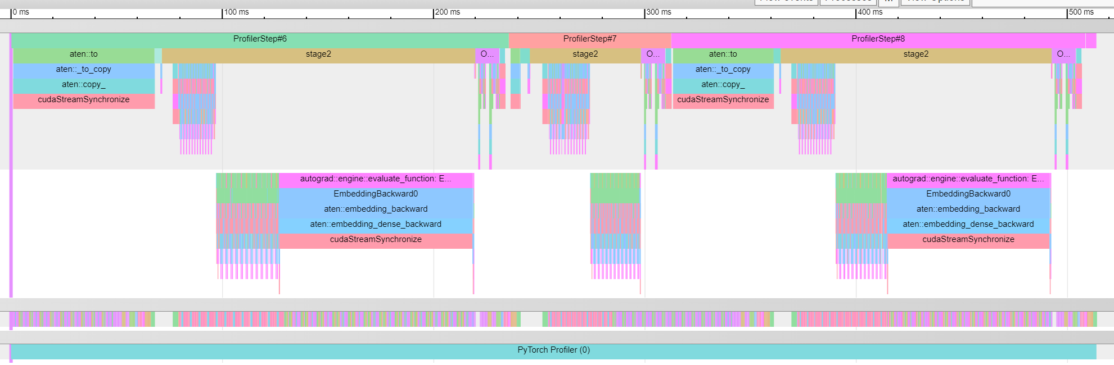Select the rightmost aten::embedding_dense_backward slice
Viewport: 1114px width, 365px height.
tap(968, 225)
